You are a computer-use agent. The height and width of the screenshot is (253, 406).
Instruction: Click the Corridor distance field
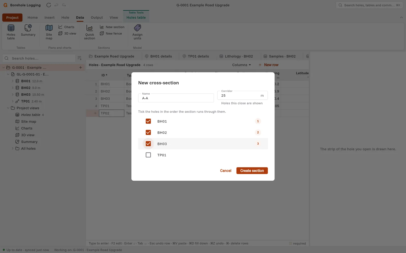coord(242,95)
